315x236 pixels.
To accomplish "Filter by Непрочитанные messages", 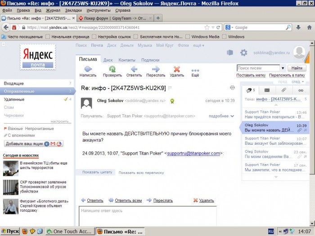I will pyautogui.click(x=40, y=129).
